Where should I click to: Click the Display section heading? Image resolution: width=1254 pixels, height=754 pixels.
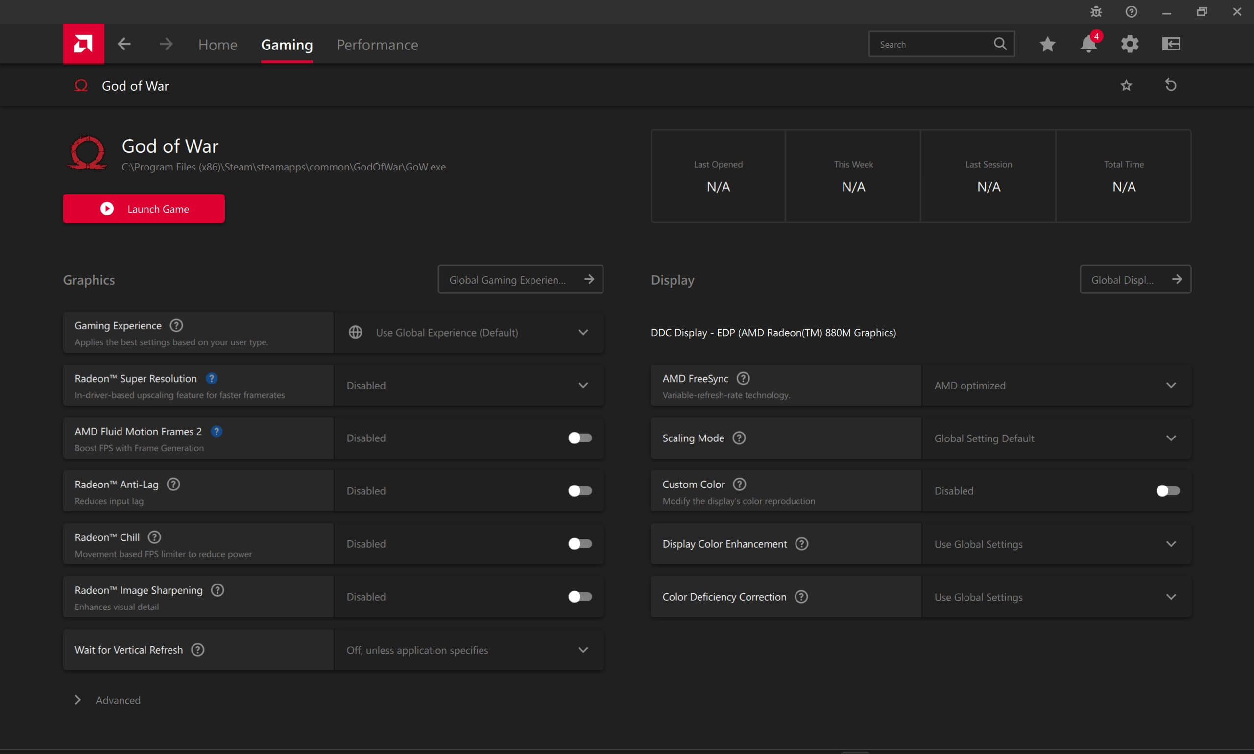point(673,280)
